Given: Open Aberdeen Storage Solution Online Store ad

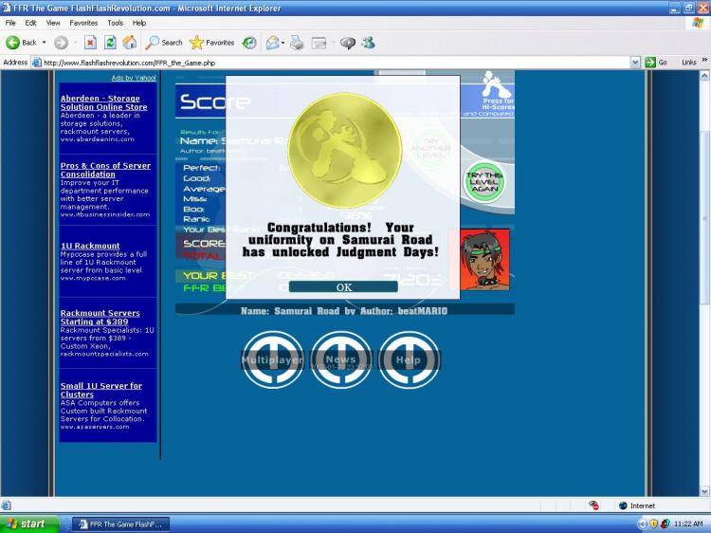Looking at the screenshot, I should point(104,102).
